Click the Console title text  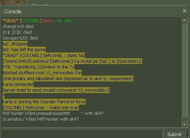coord(13,12)
